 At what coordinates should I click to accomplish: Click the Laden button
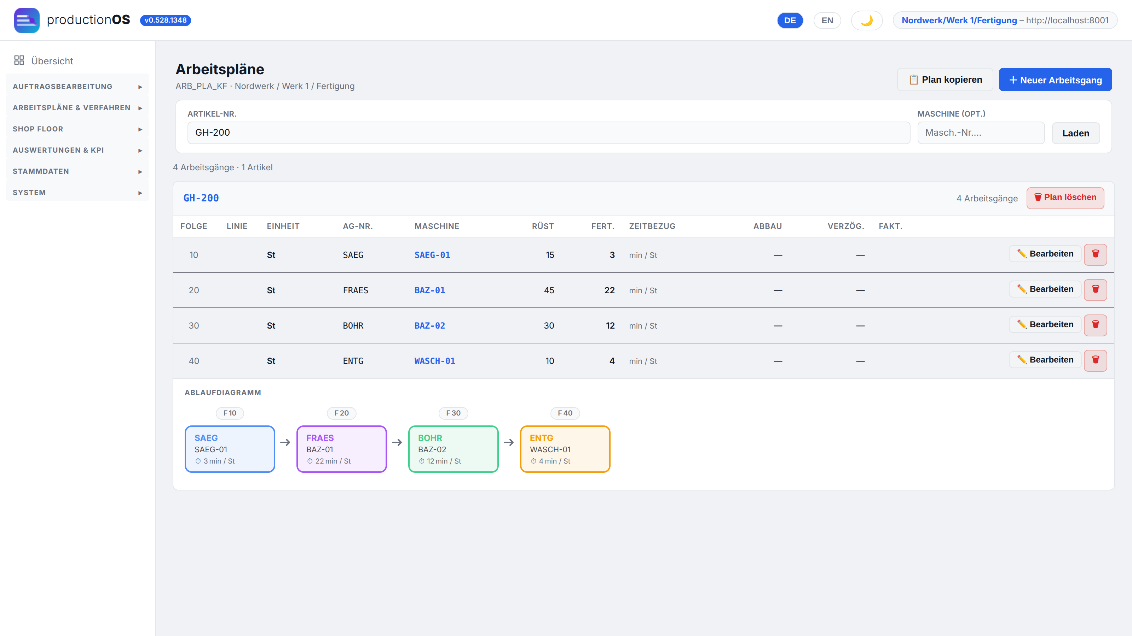[x=1075, y=133]
